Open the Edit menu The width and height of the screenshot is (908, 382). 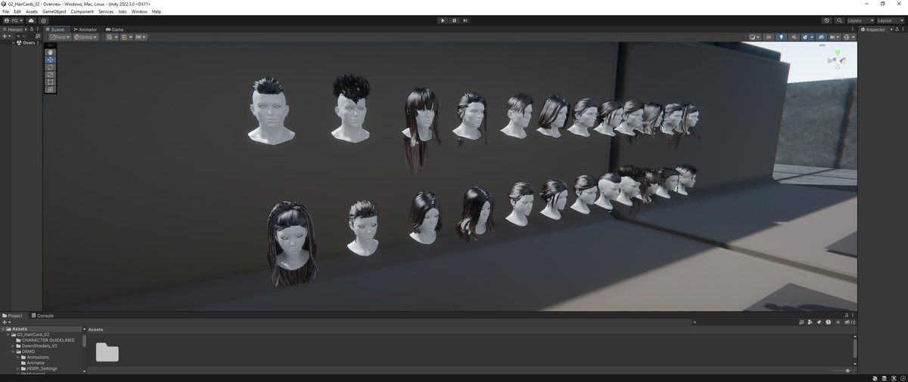point(17,11)
